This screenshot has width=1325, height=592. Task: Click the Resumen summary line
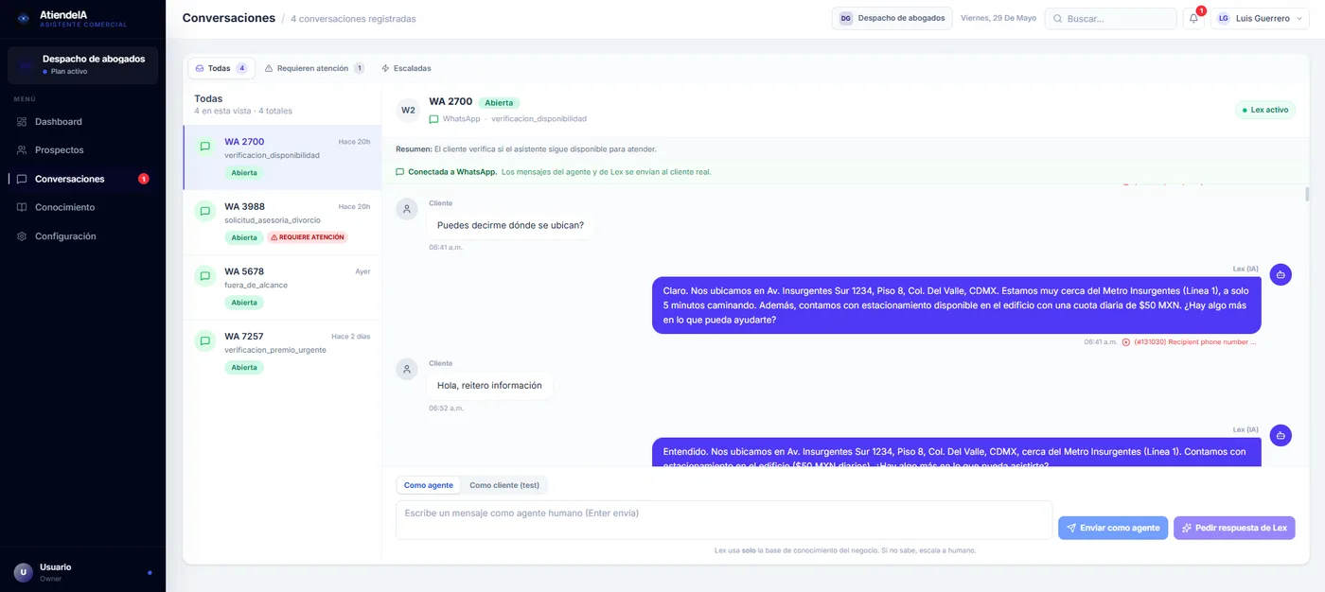pyautogui.click(x=526, y=149)
